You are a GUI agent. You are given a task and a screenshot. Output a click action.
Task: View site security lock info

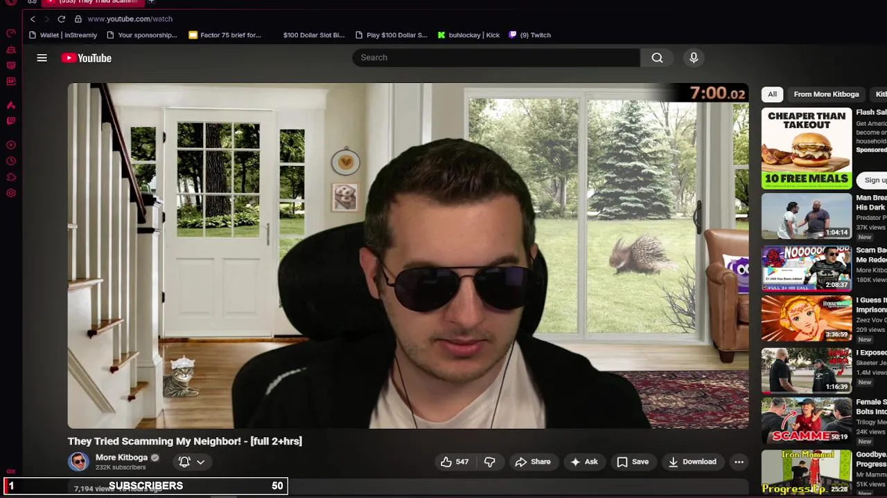pos(78,19)
